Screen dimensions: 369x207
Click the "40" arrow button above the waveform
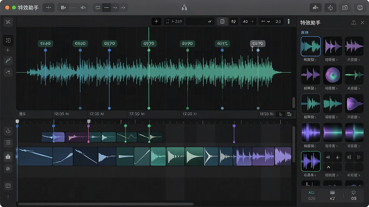point(248,21)
